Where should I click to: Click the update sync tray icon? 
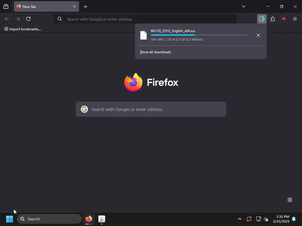point(249,219)
